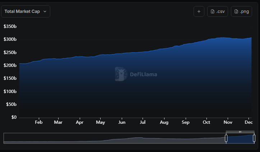This screenshot has width=260, height=152.
Task: Click the Oct label on x-axis
Action: (206, 122)
